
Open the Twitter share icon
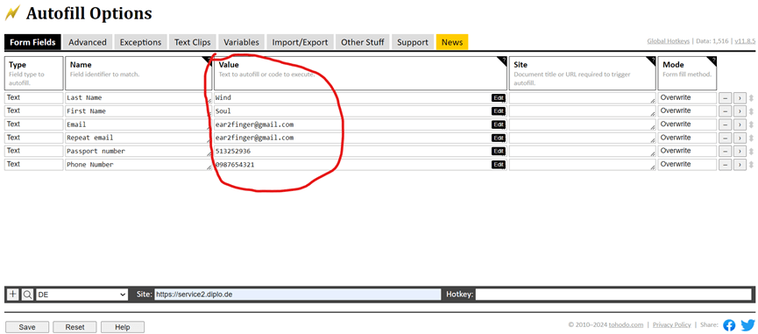pyautogui.click(x=747, y=325)
